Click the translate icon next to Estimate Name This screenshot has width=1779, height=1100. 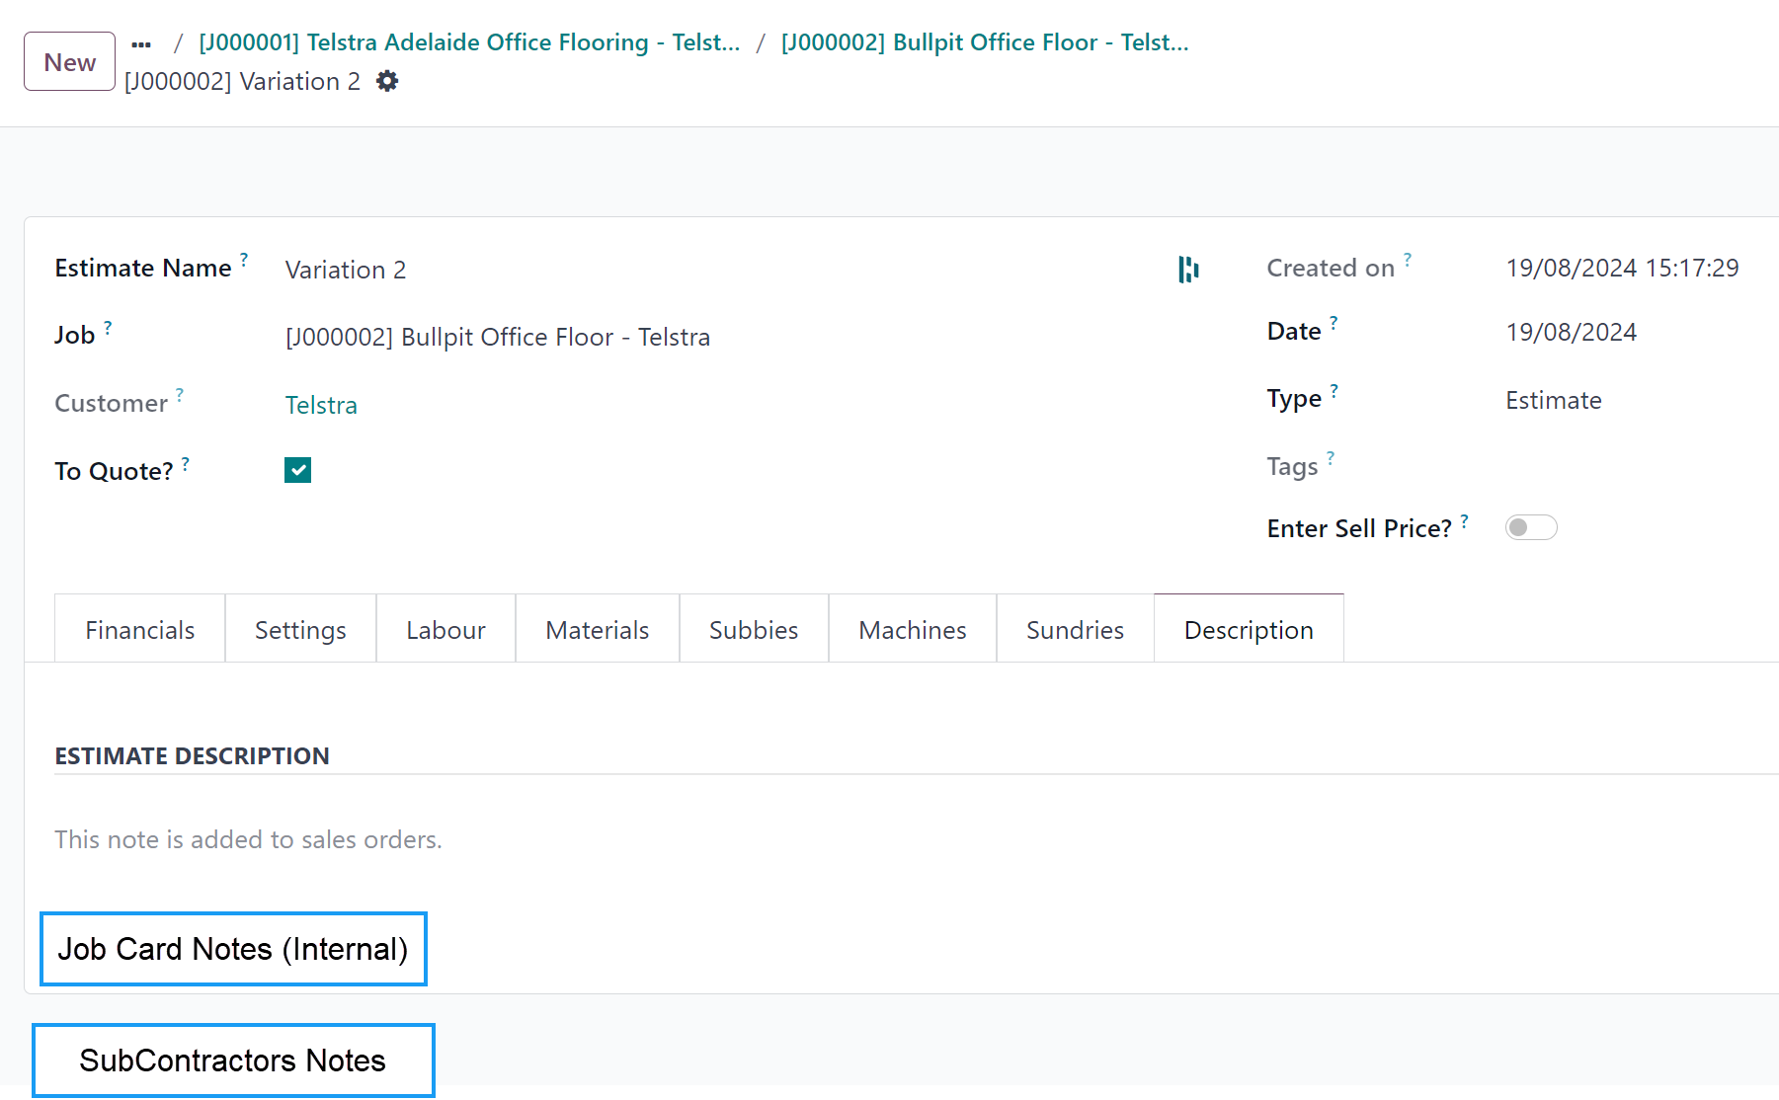pyautogui.click(x=1187, y=270)
